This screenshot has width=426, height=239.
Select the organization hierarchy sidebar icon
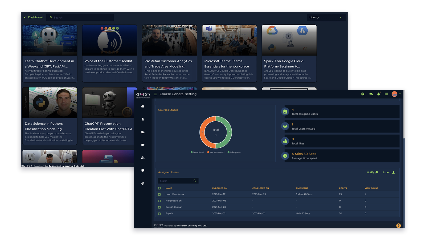pyautogui.click(x=143, y=158)
